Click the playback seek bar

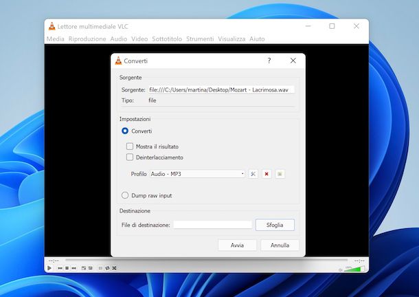(x=206, y=260)
